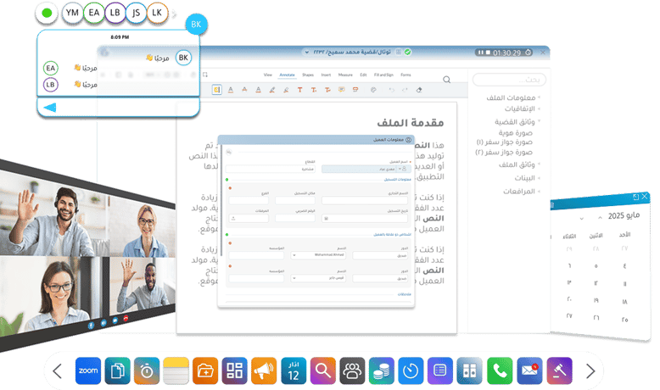Screen dimensions: 660x390
Task: Select the YM participant avatar
Action: coord(72,13)
